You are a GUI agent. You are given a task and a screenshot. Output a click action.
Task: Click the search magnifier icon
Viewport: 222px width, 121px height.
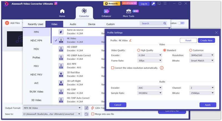[165, 23]
